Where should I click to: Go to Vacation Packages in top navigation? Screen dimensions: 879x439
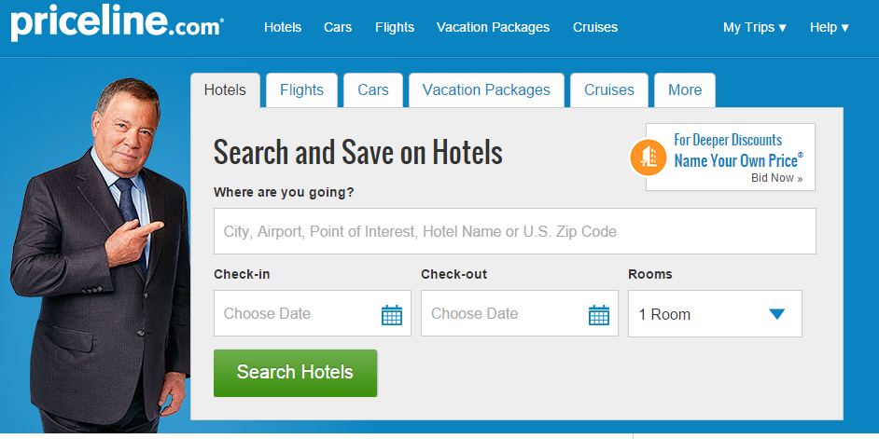(x=494, y=27)
